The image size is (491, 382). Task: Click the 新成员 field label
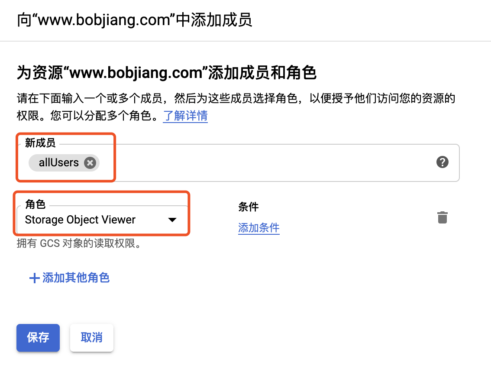click(40, 143)
